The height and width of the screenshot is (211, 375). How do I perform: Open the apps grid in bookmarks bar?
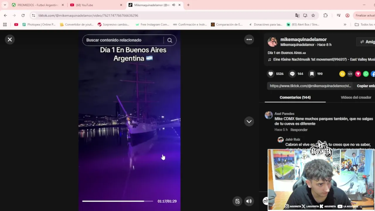pyautogui.click(x=5, y=25)
